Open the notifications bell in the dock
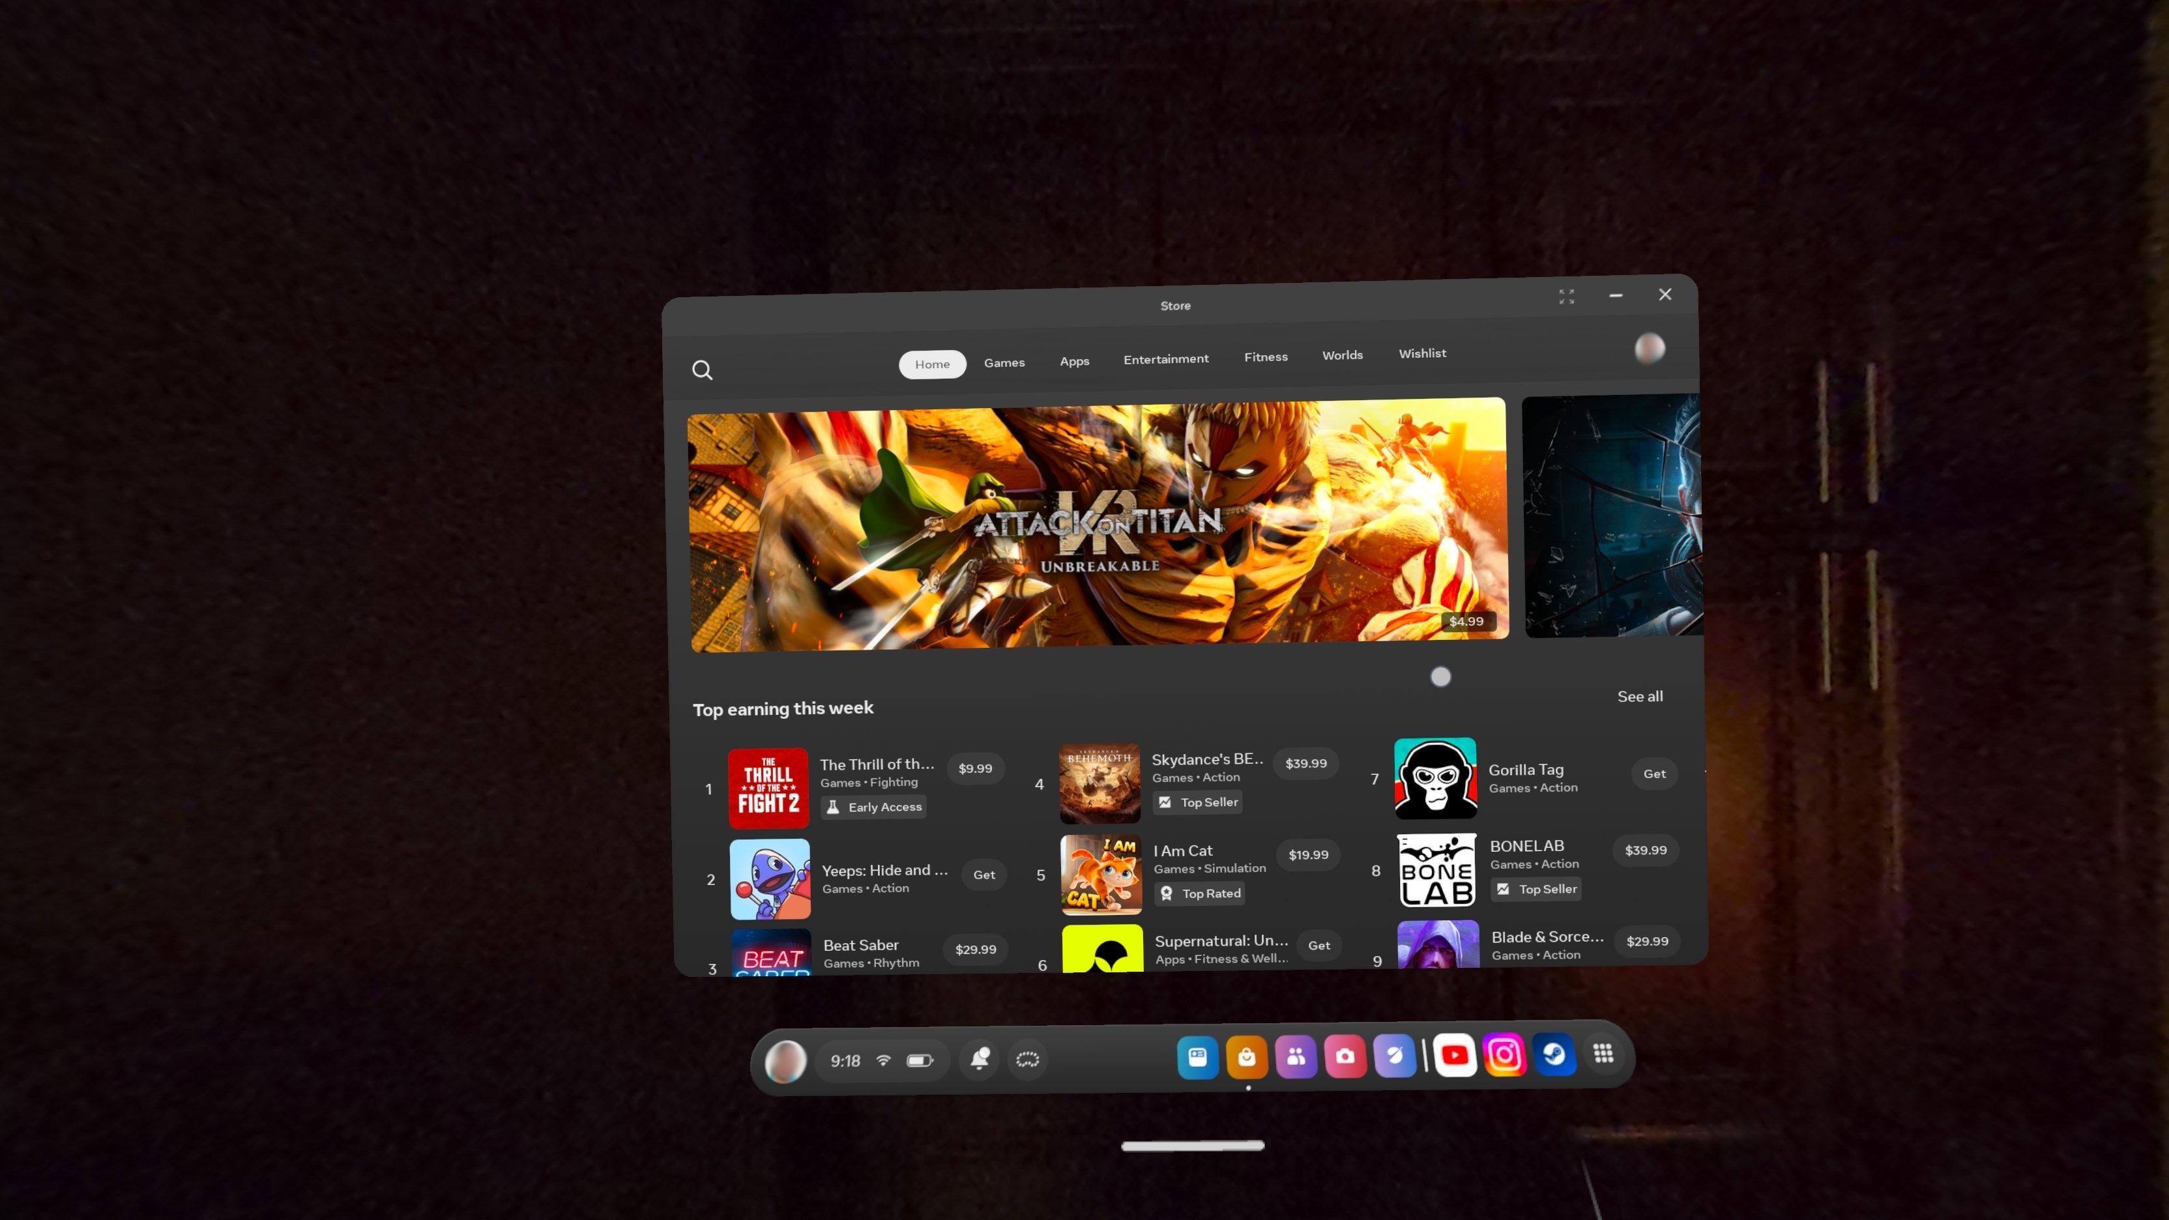The width and height of the screenshot is (2169, 1220). click(980, 1059)
